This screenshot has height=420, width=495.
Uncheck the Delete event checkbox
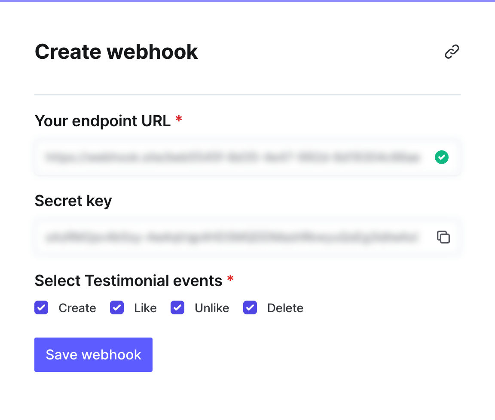(250, 308)
